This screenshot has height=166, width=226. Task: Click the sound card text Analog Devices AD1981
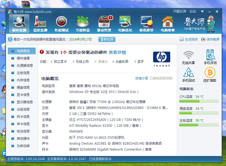pyautogui.click(x=115, y=144)
